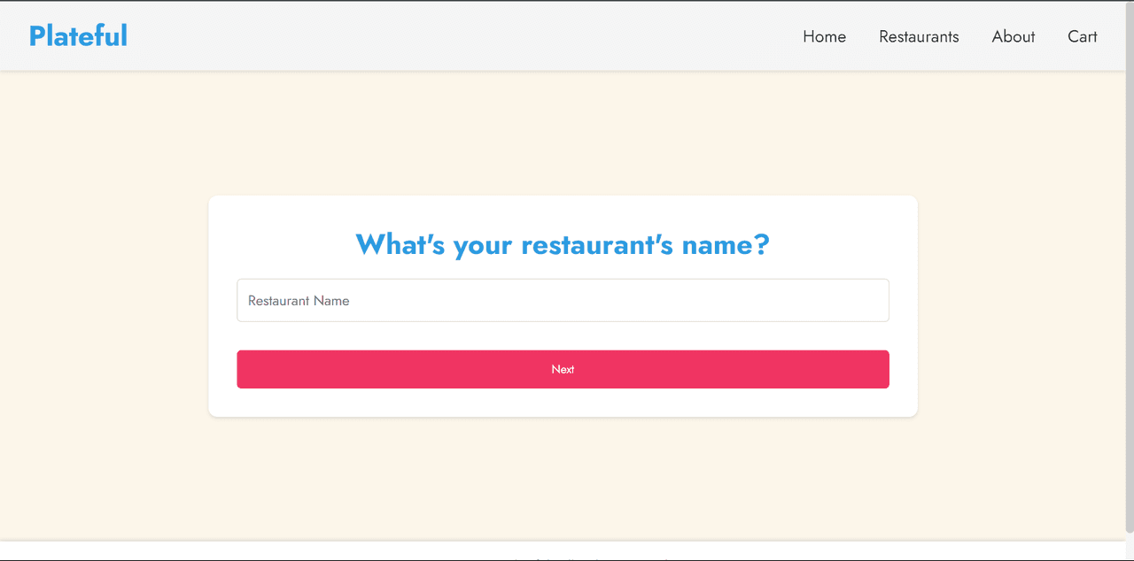Click the "Next" label text

[x=563, y=369]
